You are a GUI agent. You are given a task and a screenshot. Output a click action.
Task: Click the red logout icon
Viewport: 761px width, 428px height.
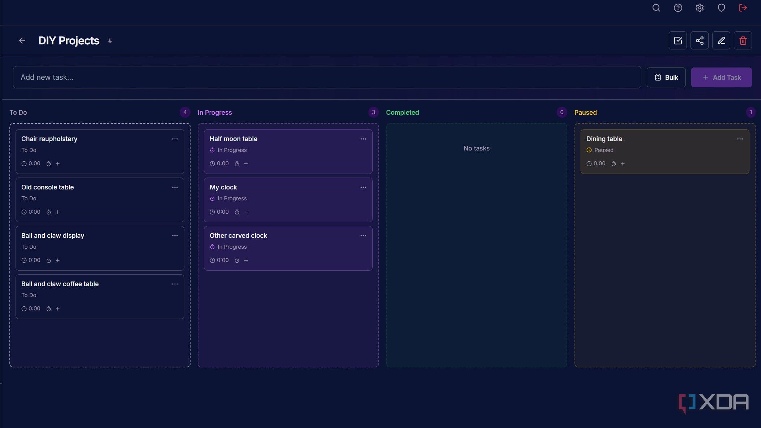[x=743, y=8]
